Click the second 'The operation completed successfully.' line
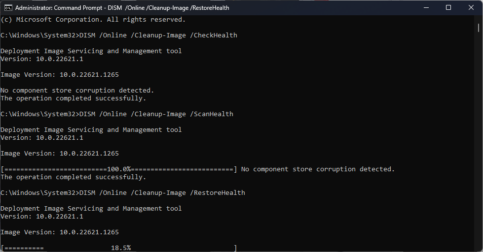The image size is (483, 252). (x=74, y=177)
